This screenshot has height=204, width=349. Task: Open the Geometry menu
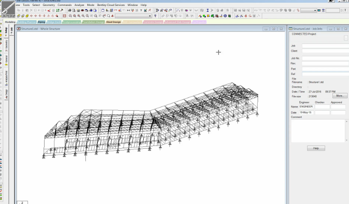tap(49, 5)
